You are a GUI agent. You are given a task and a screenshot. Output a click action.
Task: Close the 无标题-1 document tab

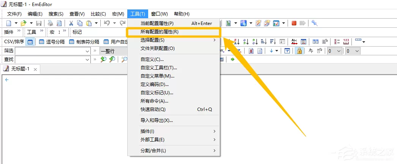pyautogui.click(x=35, y=69)
